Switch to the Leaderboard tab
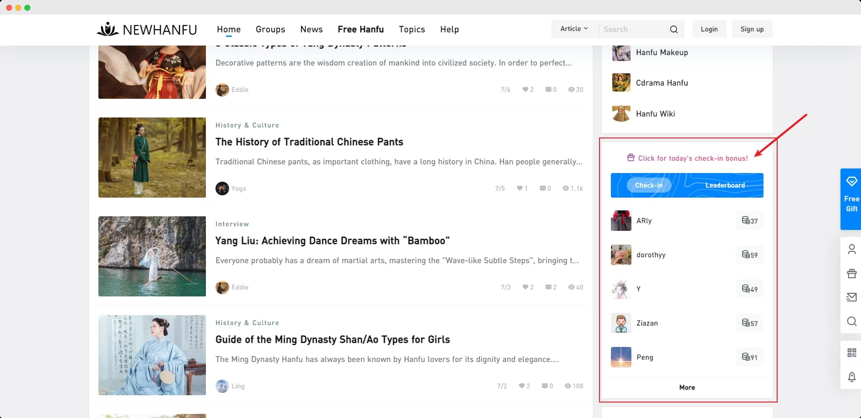 (725, 185)
